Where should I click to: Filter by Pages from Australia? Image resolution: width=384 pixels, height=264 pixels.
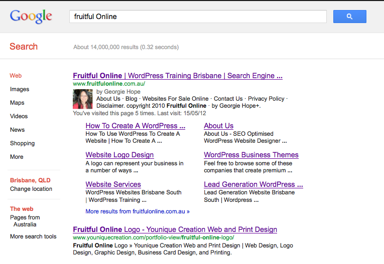pos(25,221)
